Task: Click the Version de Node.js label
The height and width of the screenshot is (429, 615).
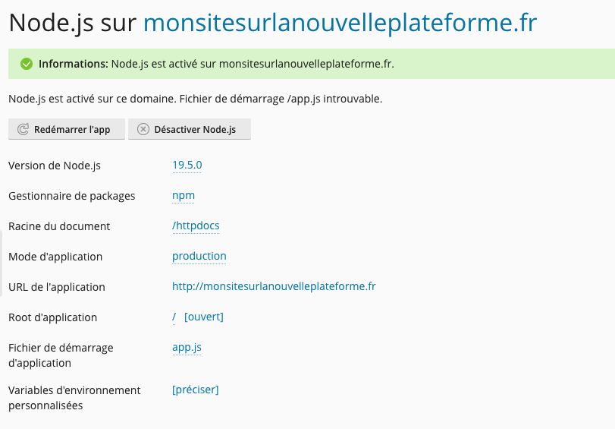Action: tap(55, 166)
